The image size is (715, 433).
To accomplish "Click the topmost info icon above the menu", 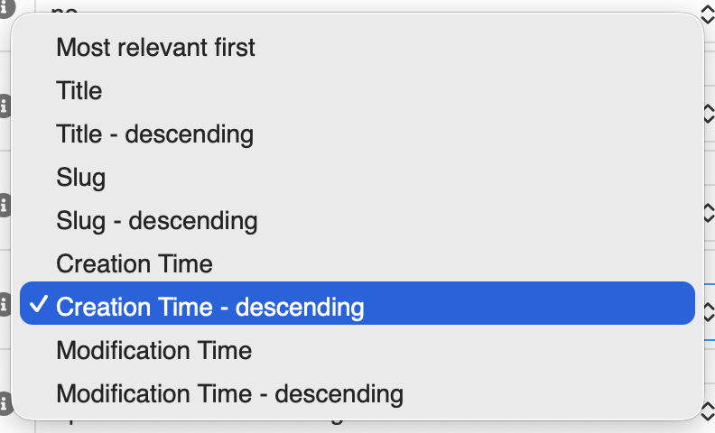I will [x=5, y=7].
